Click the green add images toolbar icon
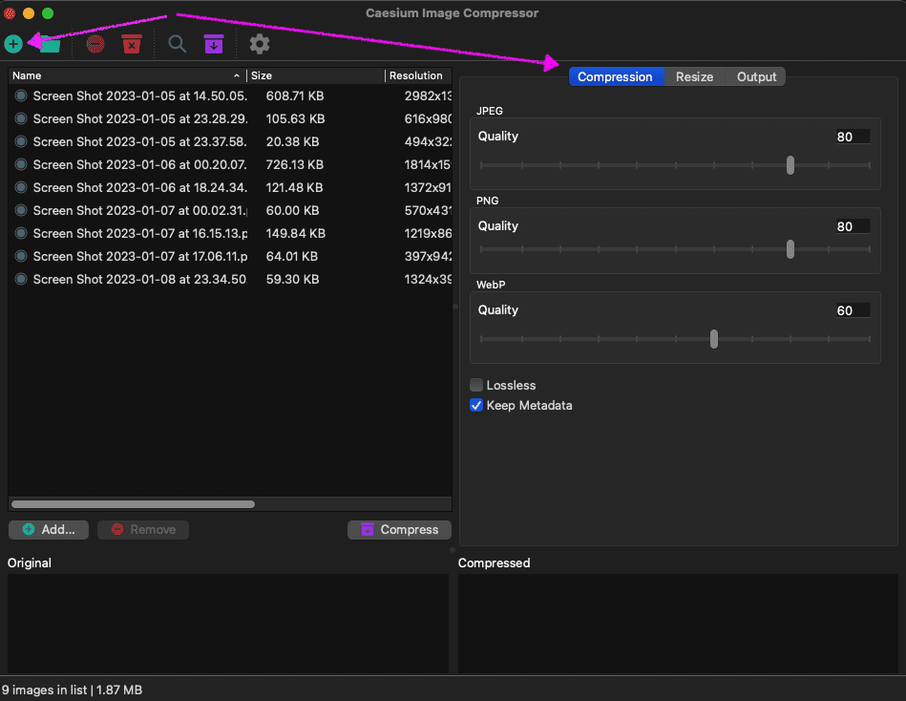 point(13,44)
